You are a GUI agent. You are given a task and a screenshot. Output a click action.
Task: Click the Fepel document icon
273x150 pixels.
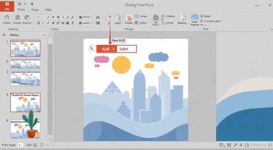(x=118, y=17)
